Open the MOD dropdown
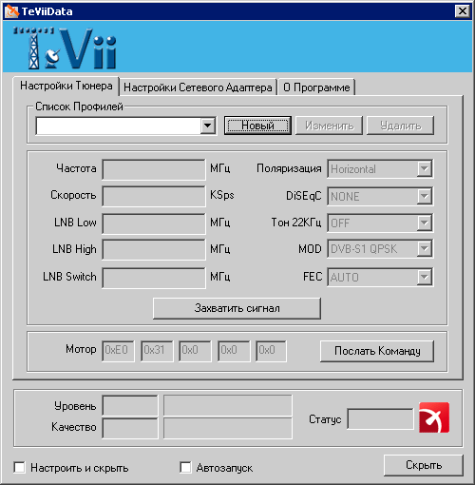The image size is (475, 485). [x=425, y=249]
